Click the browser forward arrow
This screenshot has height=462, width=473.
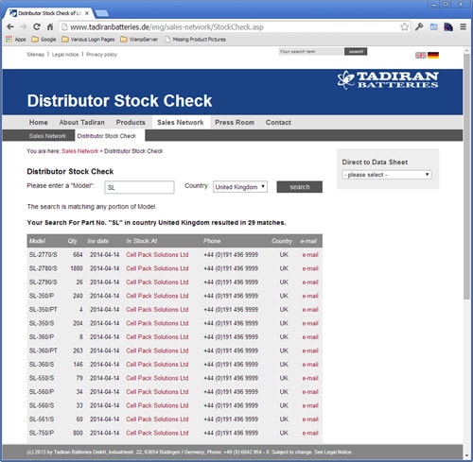point(24,26)
